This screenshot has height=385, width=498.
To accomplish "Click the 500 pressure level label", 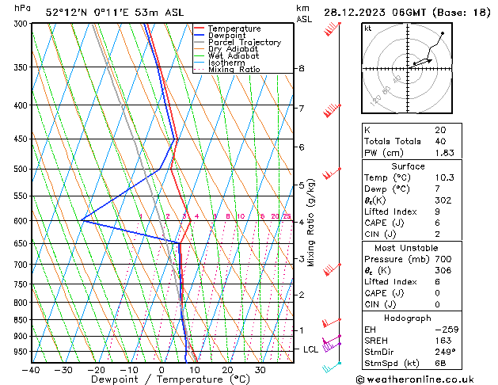I will coord(22,170).
